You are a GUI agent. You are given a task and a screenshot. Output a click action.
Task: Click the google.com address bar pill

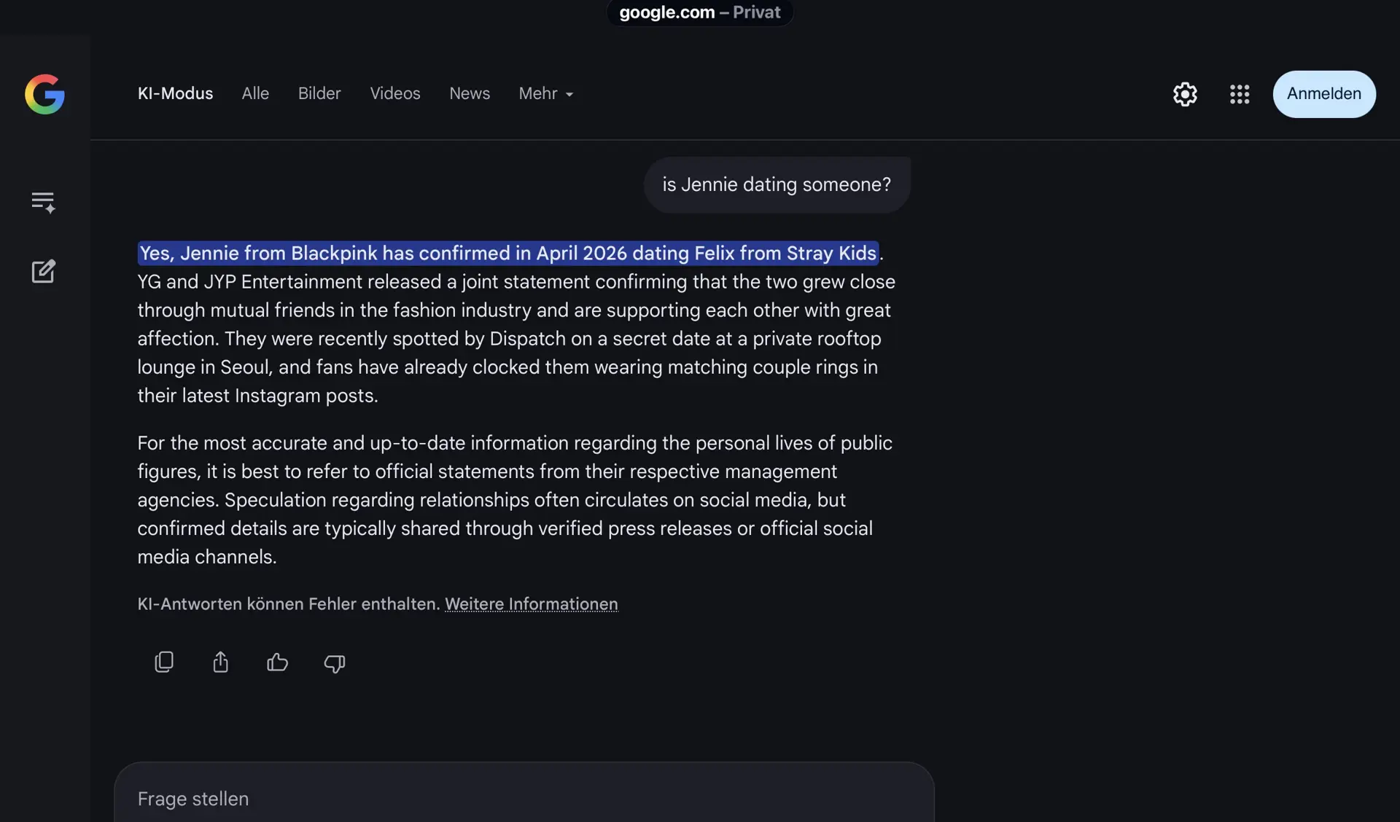click(699, 12)
